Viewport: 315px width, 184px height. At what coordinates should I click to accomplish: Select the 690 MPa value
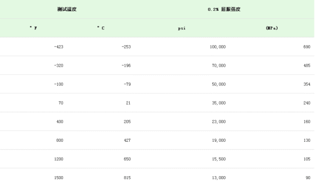click(307, 47)
